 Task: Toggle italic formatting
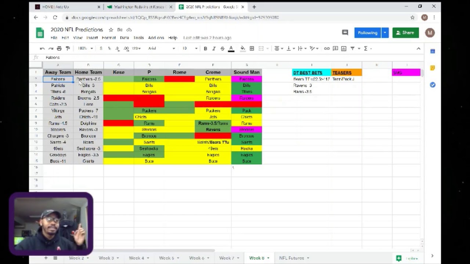(x=214, y=48)
